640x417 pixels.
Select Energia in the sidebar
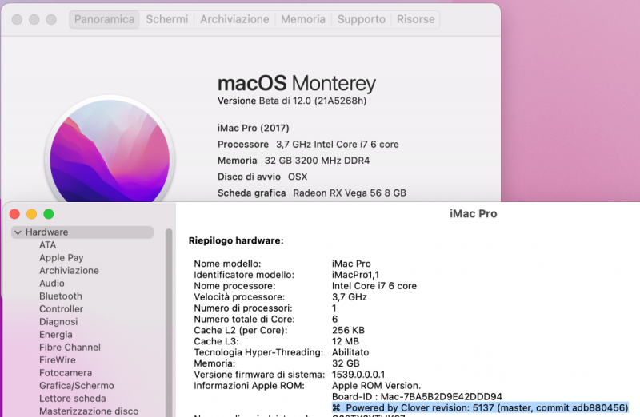pyautogui.click(x=56, y=335)
